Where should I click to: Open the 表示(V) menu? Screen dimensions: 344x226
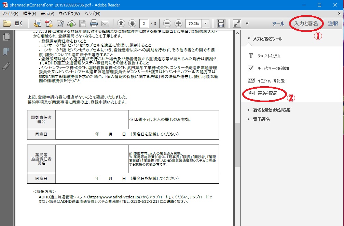(47, 13)
